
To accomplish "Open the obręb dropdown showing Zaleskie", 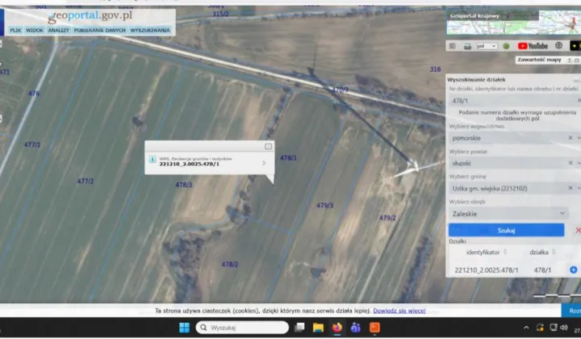I will [508, 213].
